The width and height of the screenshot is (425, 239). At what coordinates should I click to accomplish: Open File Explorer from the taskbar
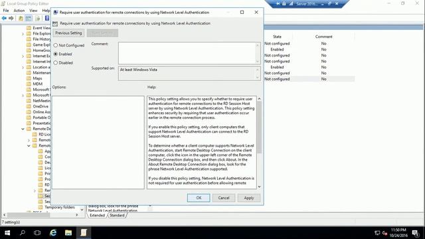click(x=68, y=233)
